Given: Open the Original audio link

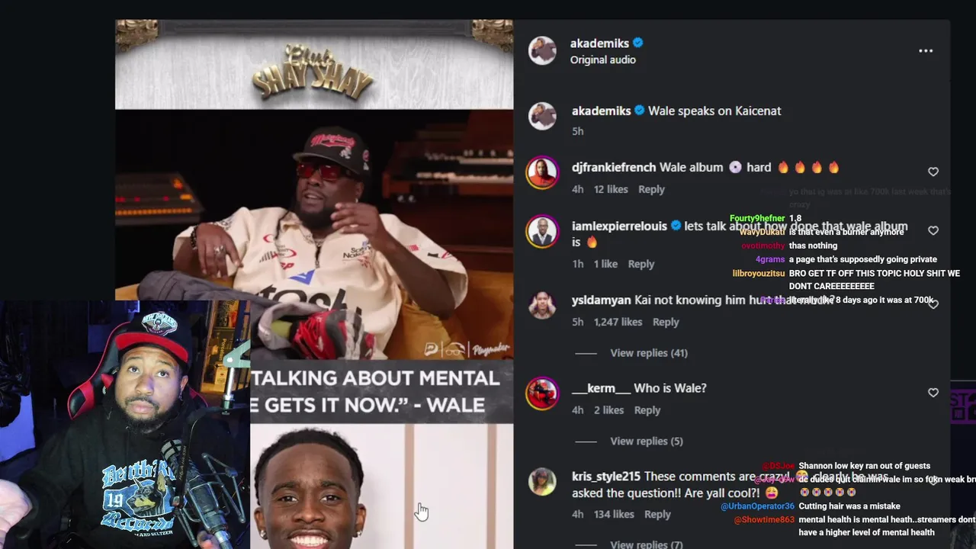Looking at the screenshot, I should (603, 59).
